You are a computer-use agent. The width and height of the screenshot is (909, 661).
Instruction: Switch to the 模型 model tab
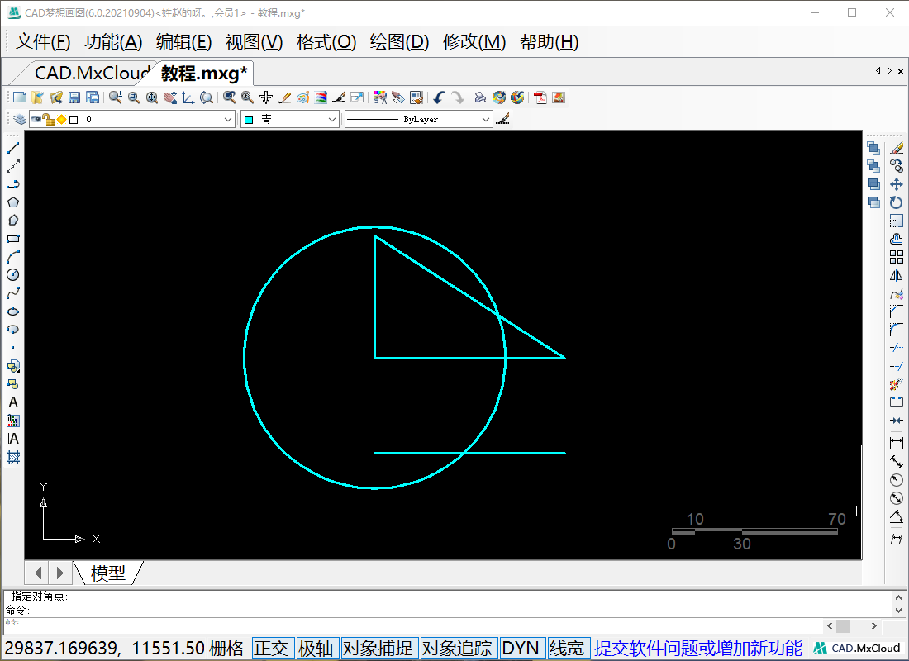point(107,573)
